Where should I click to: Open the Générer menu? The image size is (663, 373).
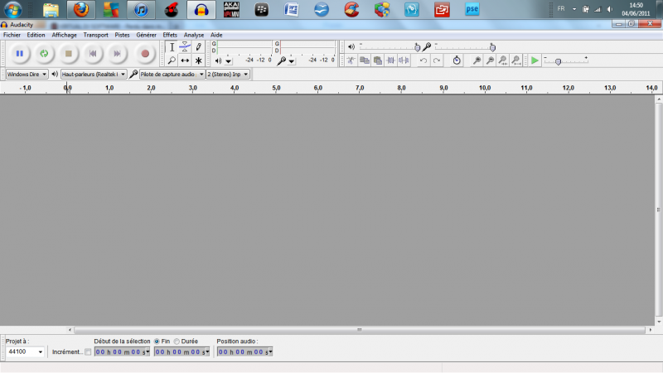pyautogui.click(x=146, y=36)
